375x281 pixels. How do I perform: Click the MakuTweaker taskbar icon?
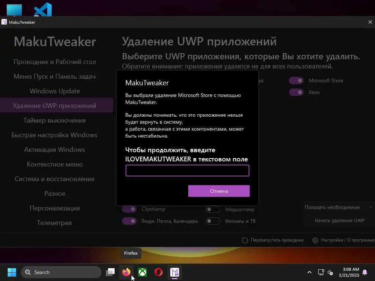pyautogui.click(x=175, y=272)
